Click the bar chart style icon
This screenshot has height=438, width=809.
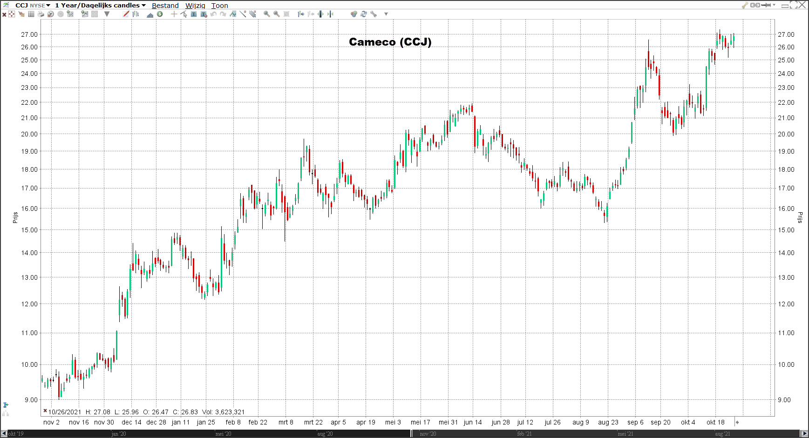click(x=136, y=14)
